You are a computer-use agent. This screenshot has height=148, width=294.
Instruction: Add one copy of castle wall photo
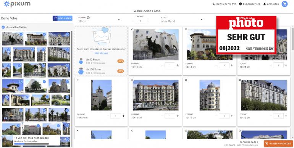point(178,65)
